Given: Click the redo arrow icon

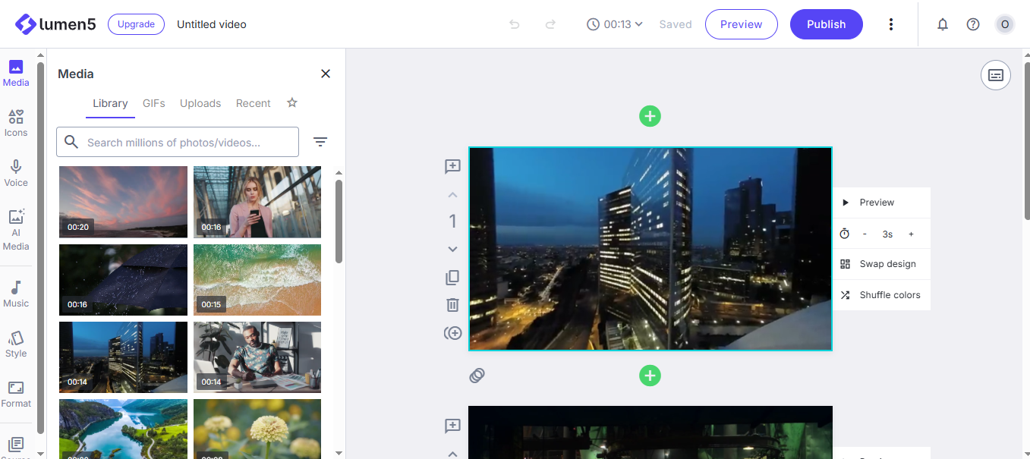Looking at the screenshot, I should tap(550, 24).
